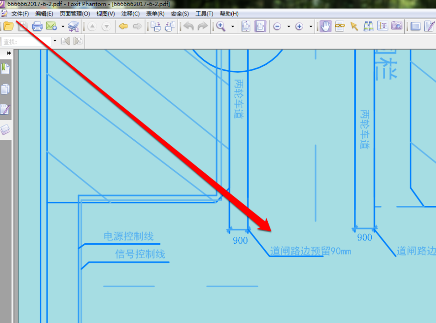
Task: Click the yellow Previous View arrow button
Action: tap(123, 26)
